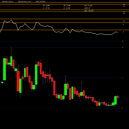Click the price axis label 16
Viewport: 129px width, 129px height.
click(124, 12)
